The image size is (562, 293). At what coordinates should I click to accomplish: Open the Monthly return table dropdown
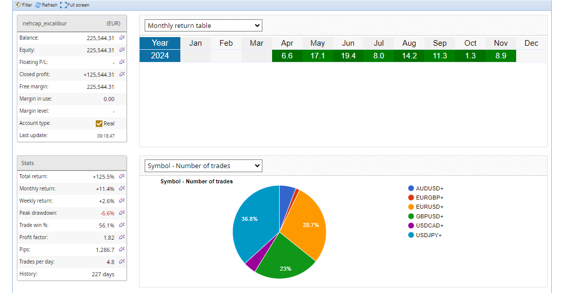203,25
